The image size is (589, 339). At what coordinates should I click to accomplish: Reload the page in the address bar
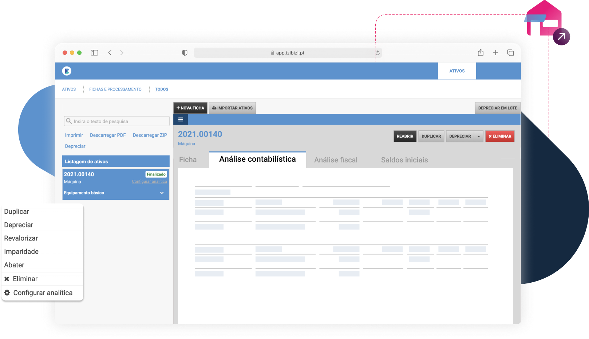(x=377, y=53)
